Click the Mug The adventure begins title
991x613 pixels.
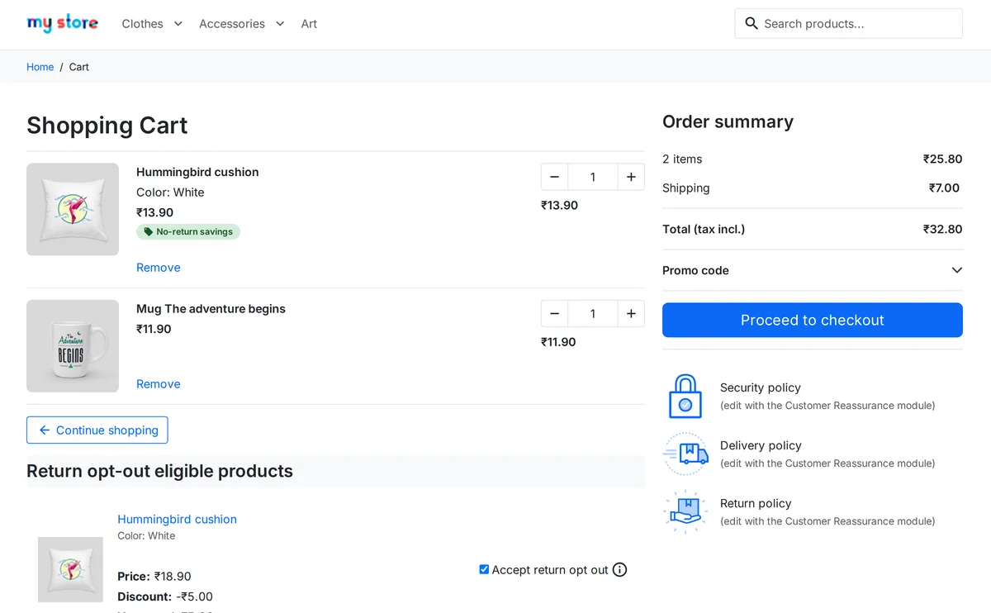click(x=211, y=309)
